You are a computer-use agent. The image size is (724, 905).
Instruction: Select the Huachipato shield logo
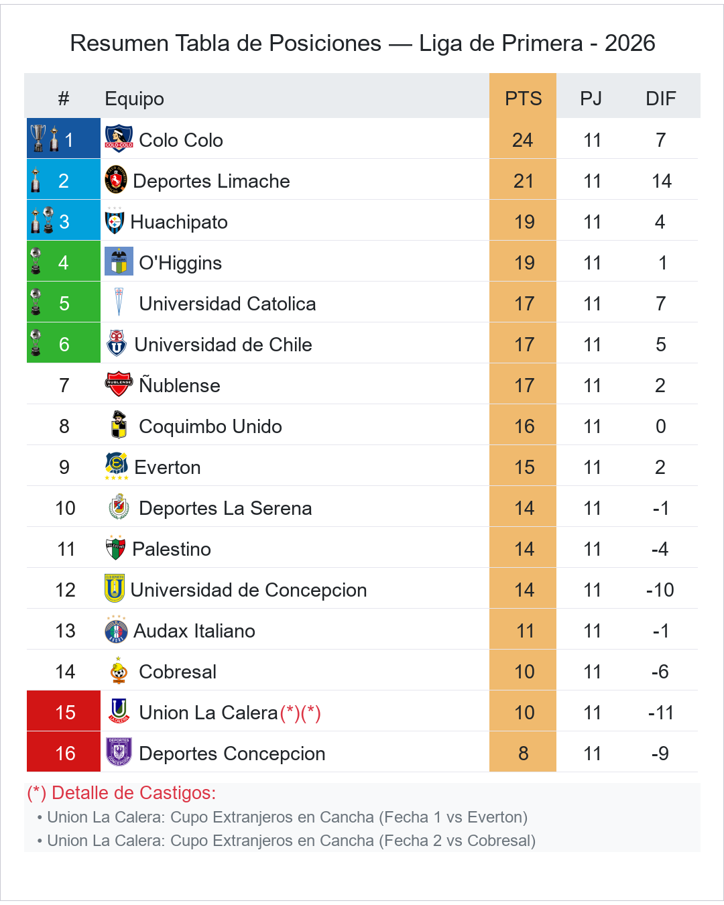point(115,221)
